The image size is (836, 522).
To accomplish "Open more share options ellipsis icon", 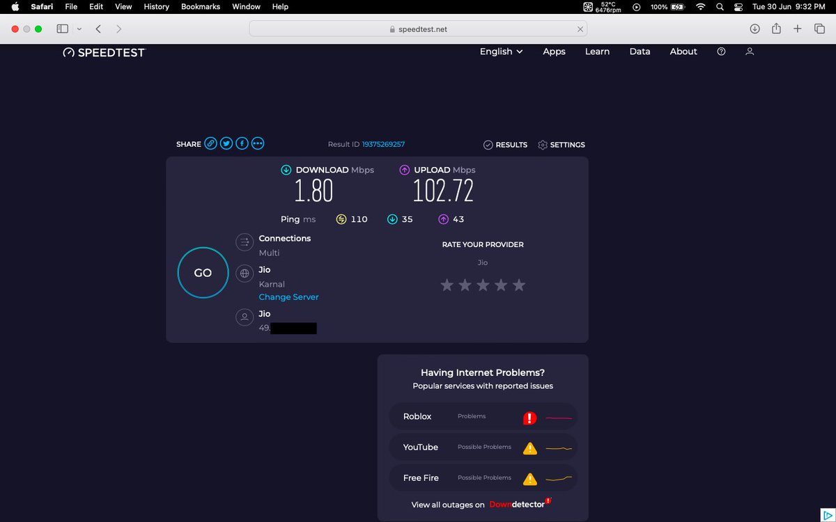I will 258,143.
